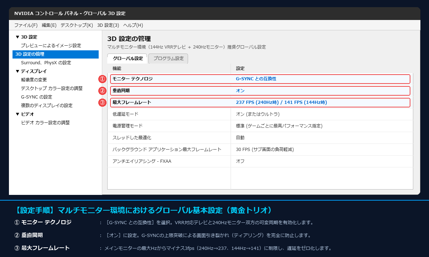Click the 設定 column header

(x=240, y=69)
